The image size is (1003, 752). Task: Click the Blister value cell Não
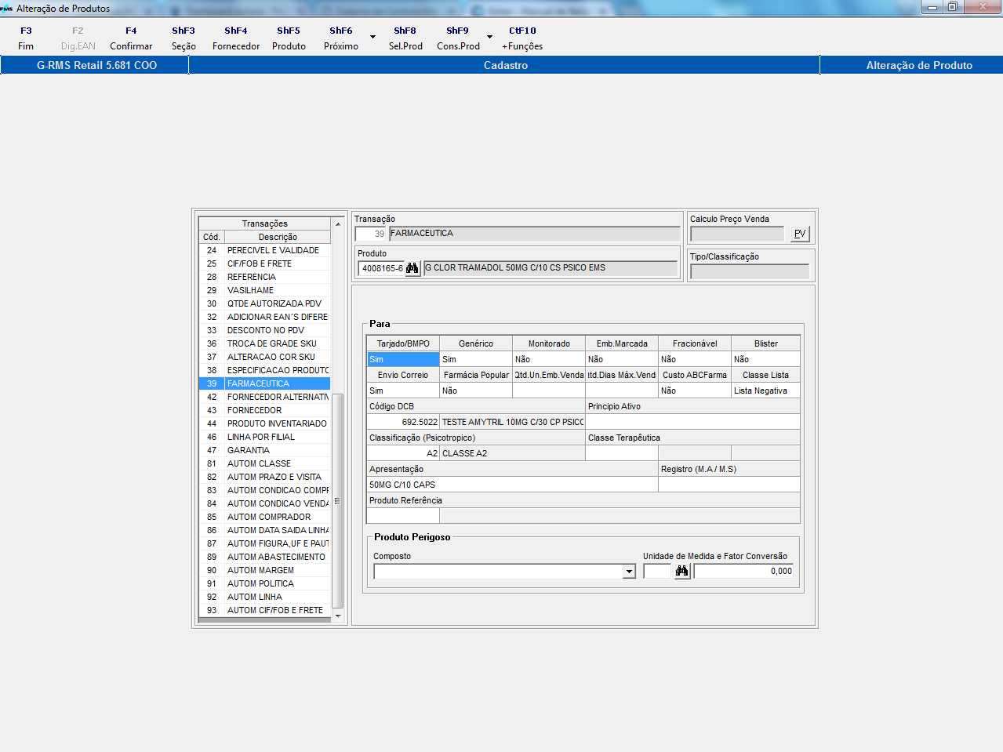pyautogui.click(x=765, y=359)
